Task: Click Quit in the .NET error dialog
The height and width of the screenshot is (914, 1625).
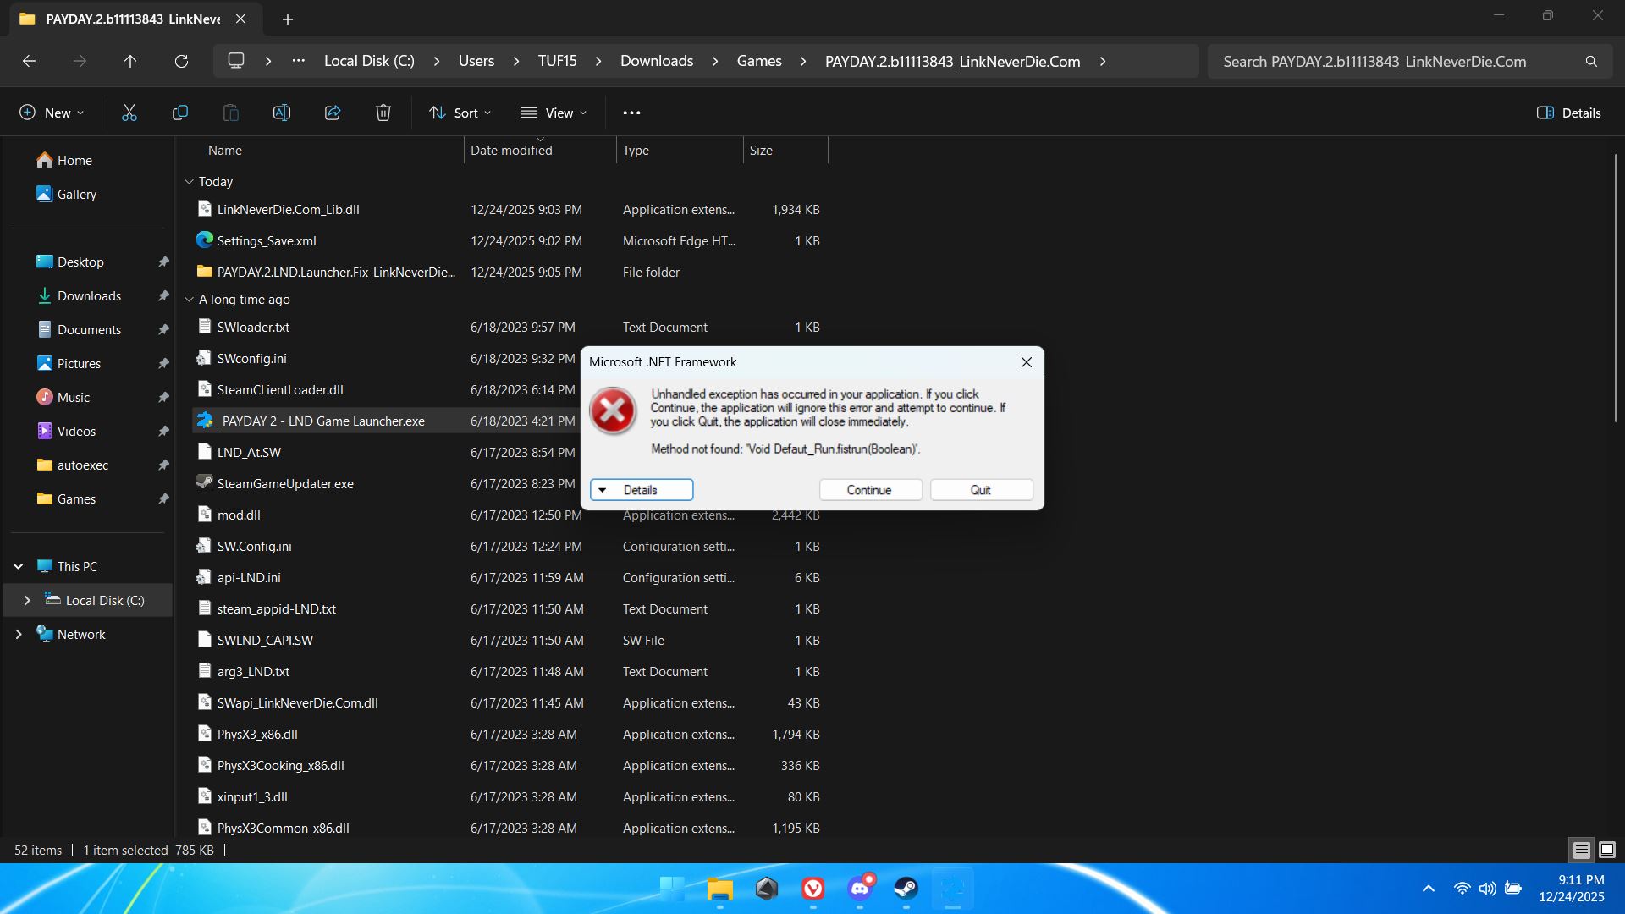Action: click(980, 490)
